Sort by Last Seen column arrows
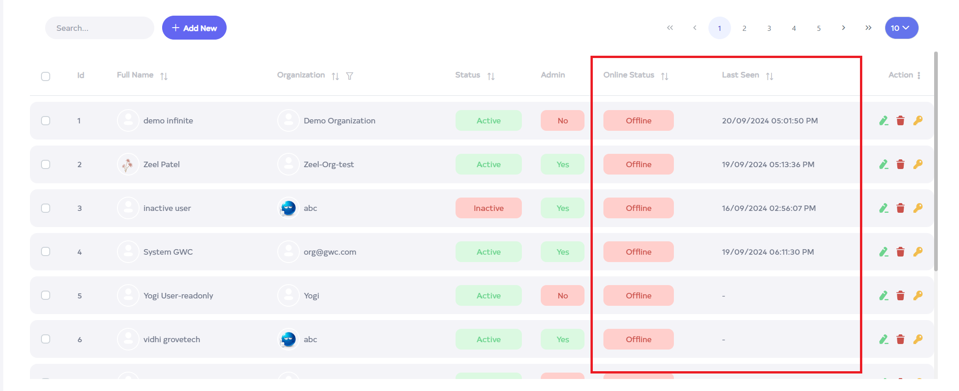The height and width of the screenshot is (391, 959). click(769, 76)
